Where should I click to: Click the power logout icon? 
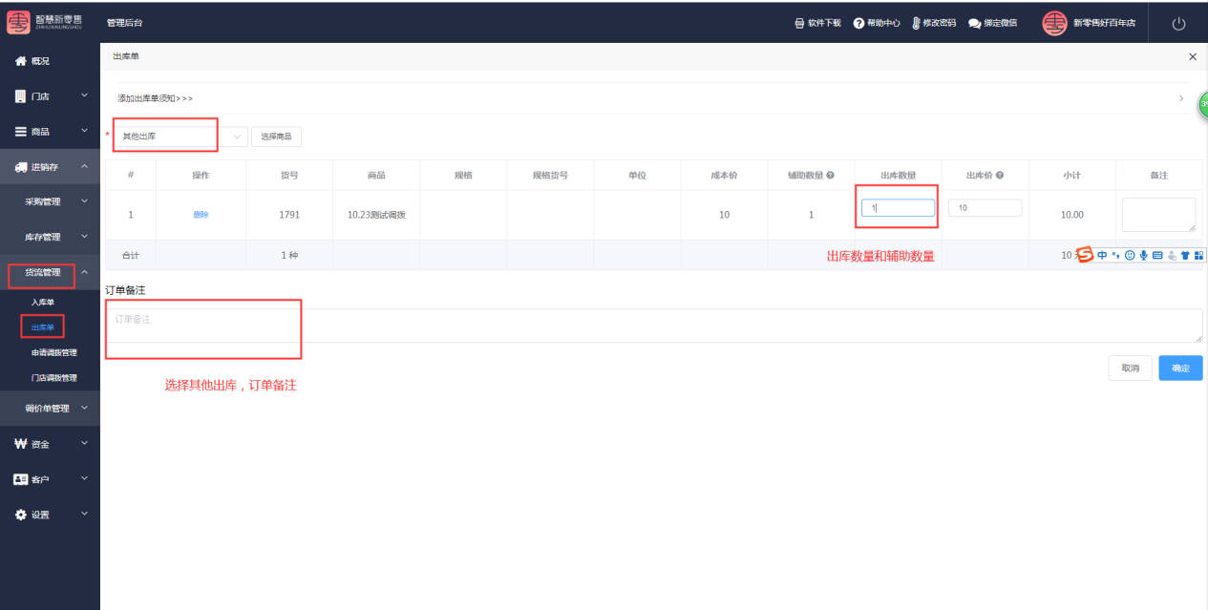pos(1178,24)
